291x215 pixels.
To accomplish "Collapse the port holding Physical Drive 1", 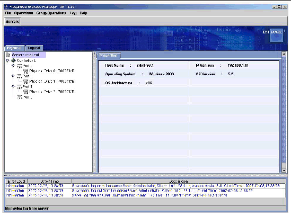I will (x=13, y=76).
